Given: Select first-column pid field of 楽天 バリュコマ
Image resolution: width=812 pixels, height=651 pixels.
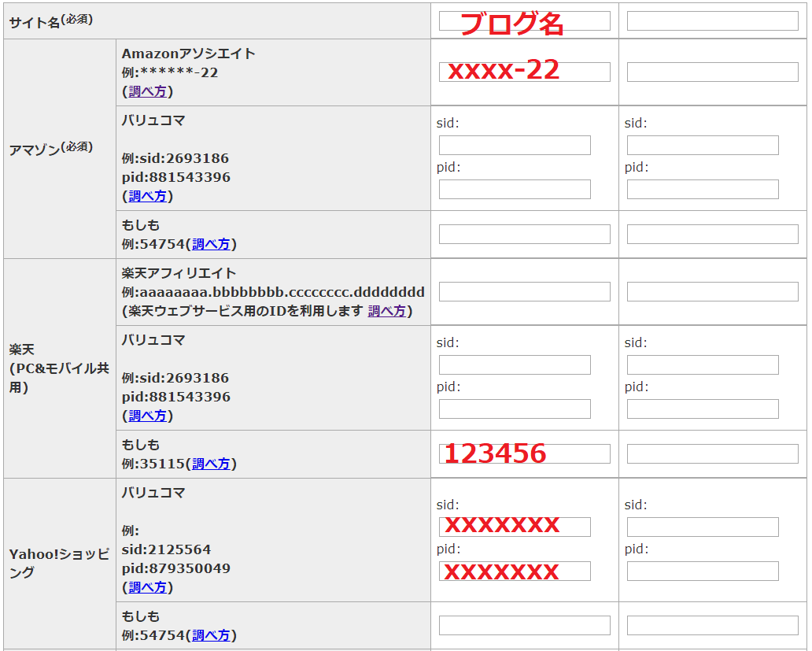Looking at the screenshot, I should pos(515,409).
